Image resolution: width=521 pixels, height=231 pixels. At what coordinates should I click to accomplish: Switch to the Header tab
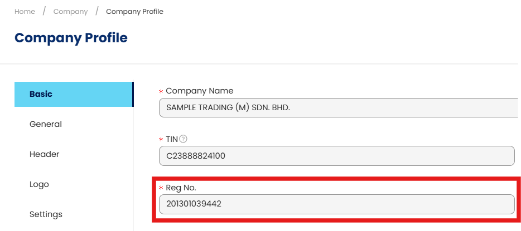pos(44,154)
